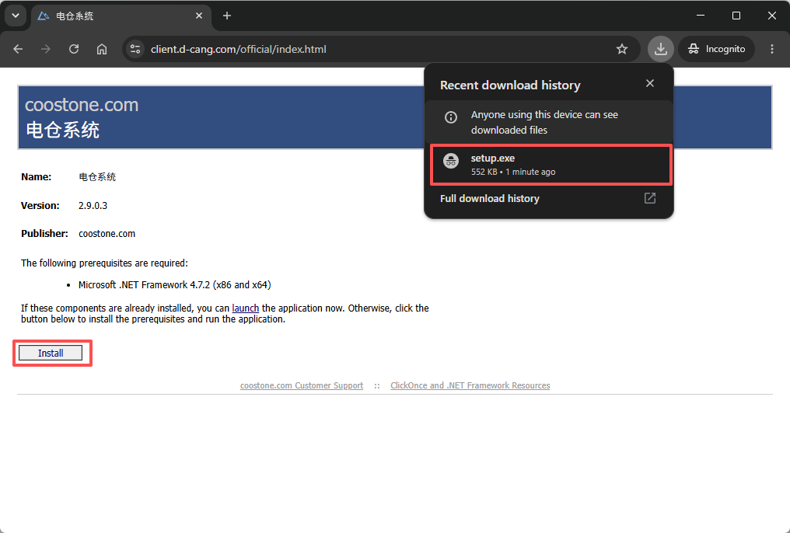Toggle the downloads toolbar icon
The image size is (790, 533).
coord(660,49)
